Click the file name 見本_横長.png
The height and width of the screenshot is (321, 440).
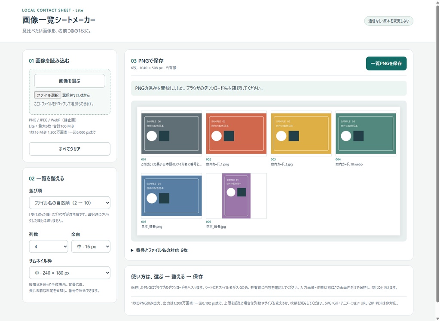click(152, 227)
